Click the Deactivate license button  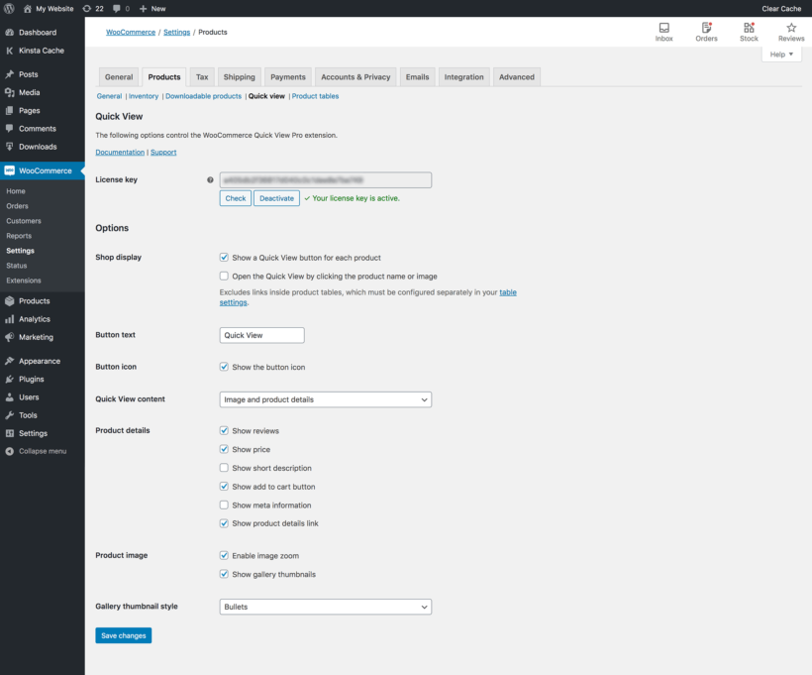pyautogui.click(x=276, y=198)
